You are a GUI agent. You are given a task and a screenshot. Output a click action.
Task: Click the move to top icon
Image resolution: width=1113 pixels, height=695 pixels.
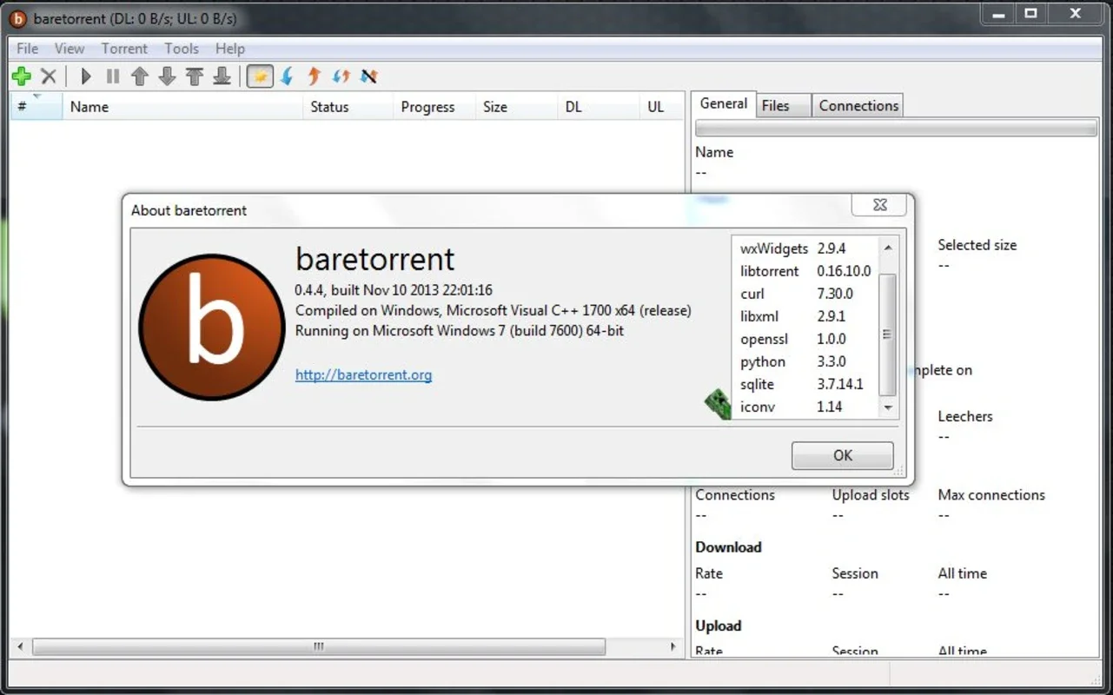195,76
